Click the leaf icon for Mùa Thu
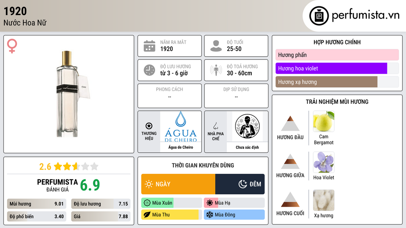Image resolution: width=406 pixels, height=228 pixels. (147, 215)
